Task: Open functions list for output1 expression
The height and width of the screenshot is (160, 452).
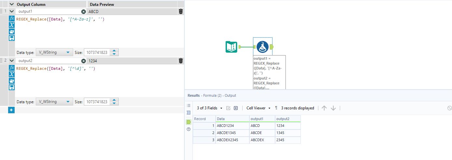Action: coord(12,18)
